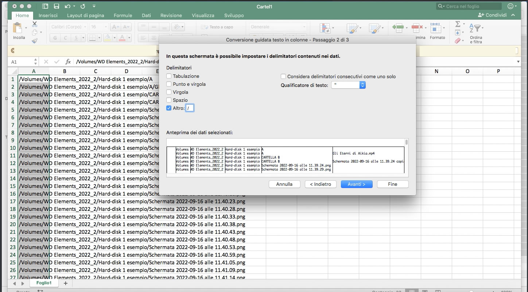Viewport: 528px width, 292px height.
Task: Open the template gallery icon in title bar
Action: 45,6
